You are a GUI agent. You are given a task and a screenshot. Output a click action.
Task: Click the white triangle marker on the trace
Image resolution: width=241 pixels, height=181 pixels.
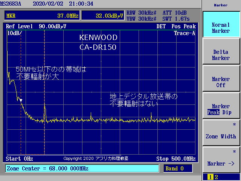(x=21, y=100)
